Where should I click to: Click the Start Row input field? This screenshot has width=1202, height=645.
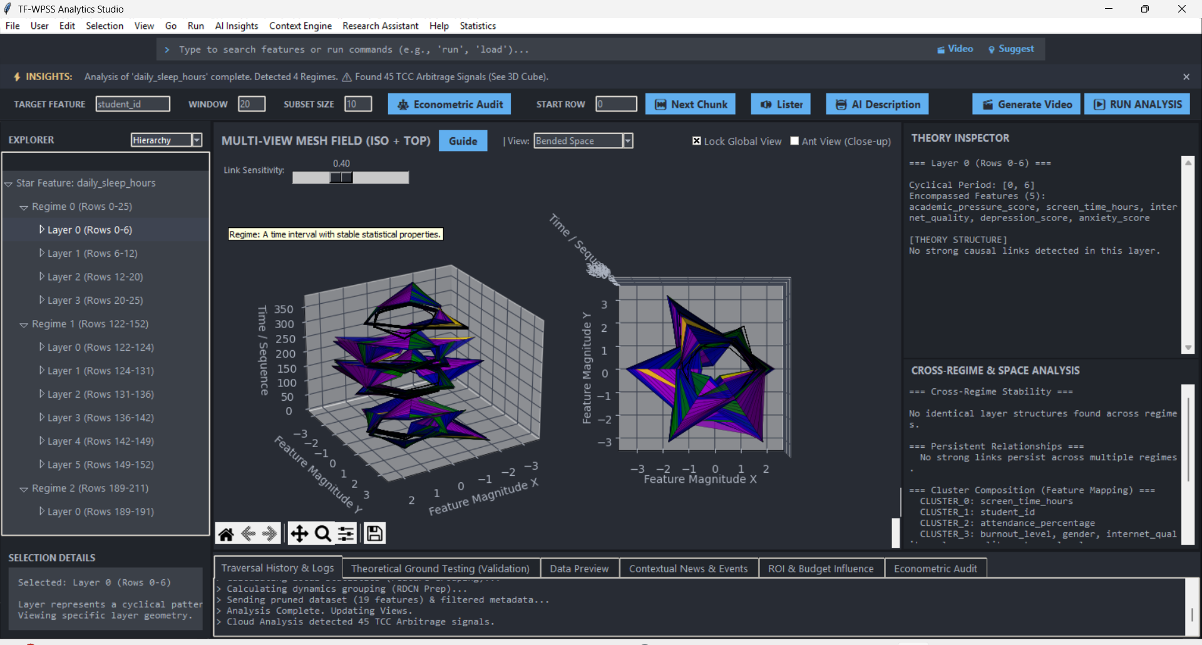pos(617,104)
